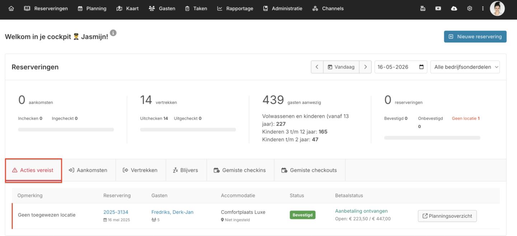This screenshot has height=236, width=517.
Task: Open the cash register icon
Action: [x=423, y=8]
